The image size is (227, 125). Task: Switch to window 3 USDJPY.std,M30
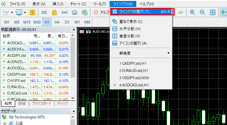(x=141, y=78)
